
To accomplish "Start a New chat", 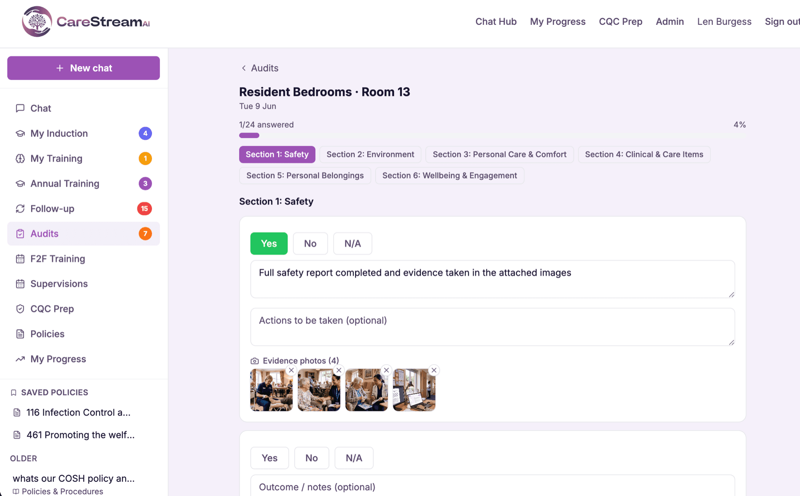I will click(x=84, y=68).
